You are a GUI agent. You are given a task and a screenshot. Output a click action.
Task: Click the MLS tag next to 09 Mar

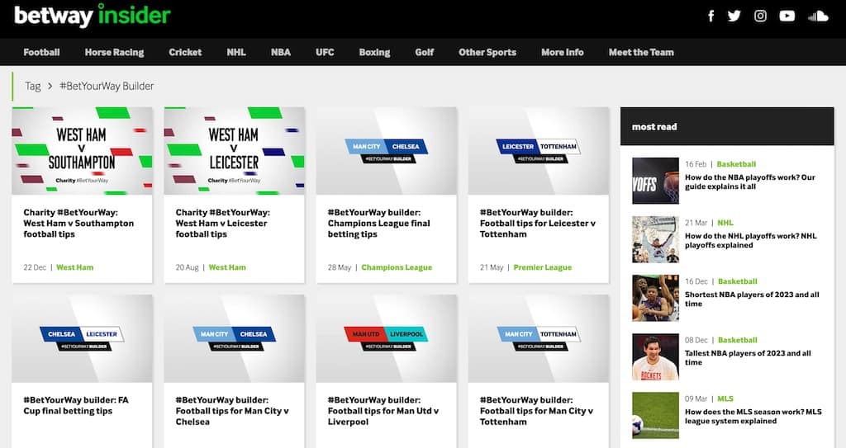click(x=725, y=399)
